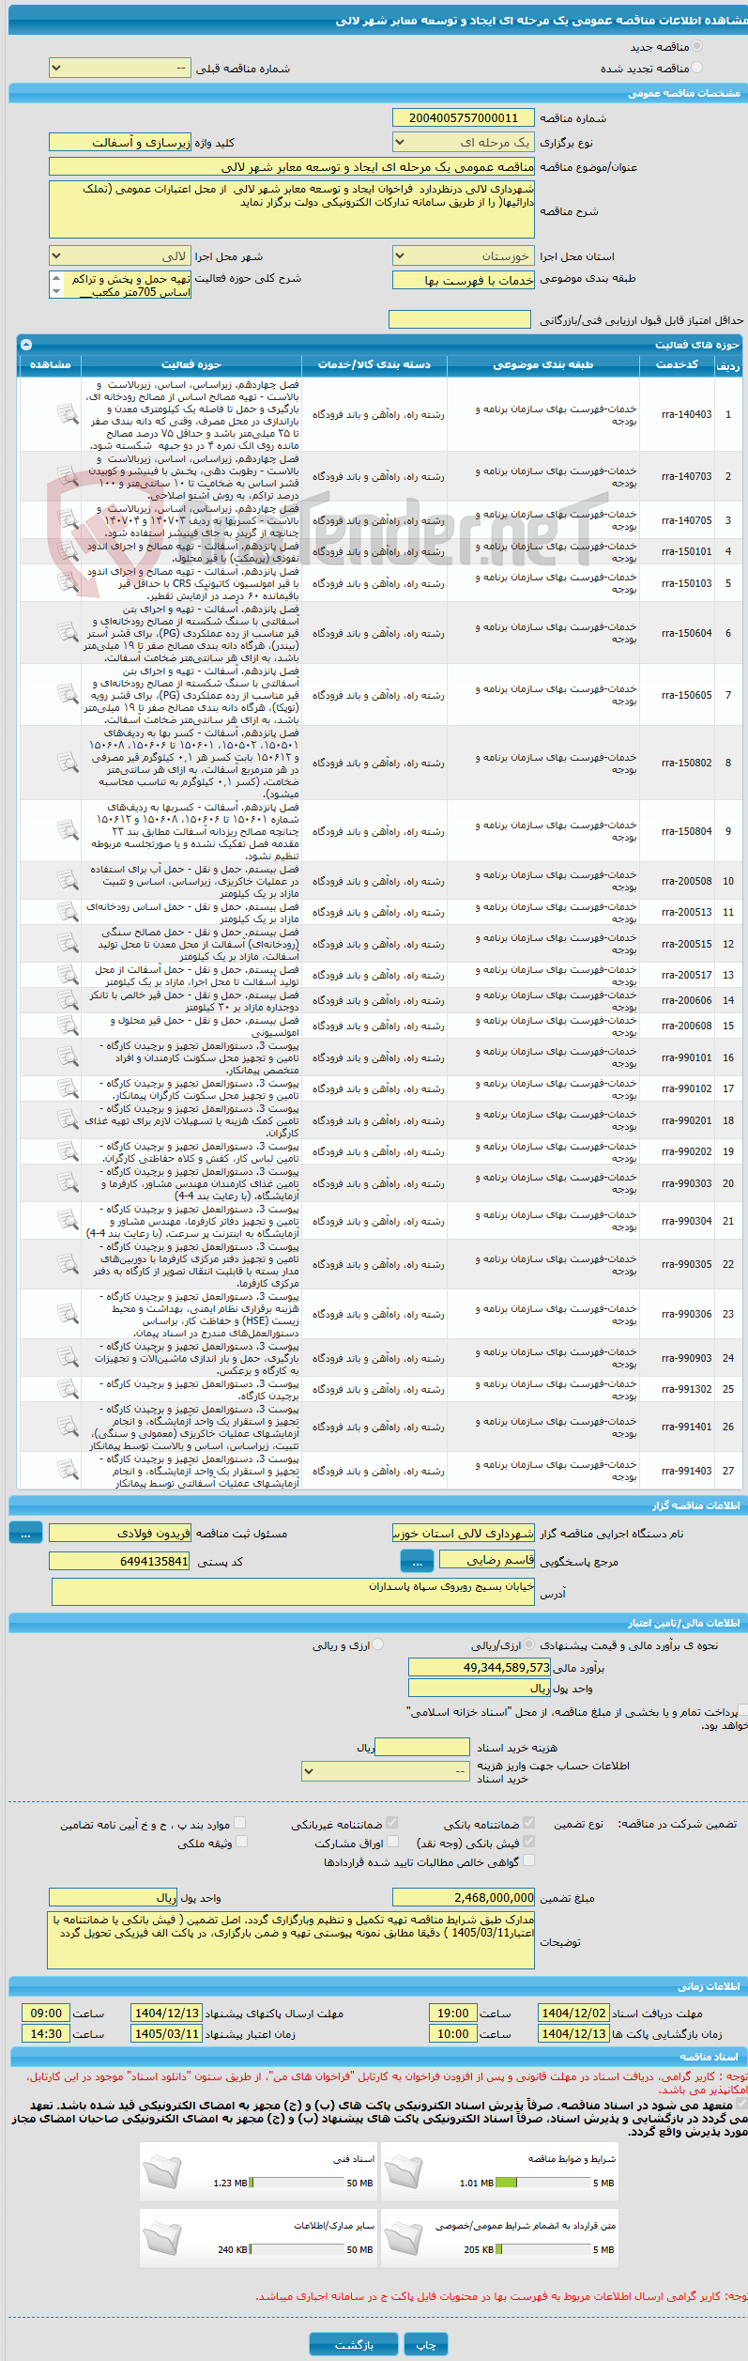
Task: Open view icon for row rra-990201
Action: click(x=68, y=1120)
